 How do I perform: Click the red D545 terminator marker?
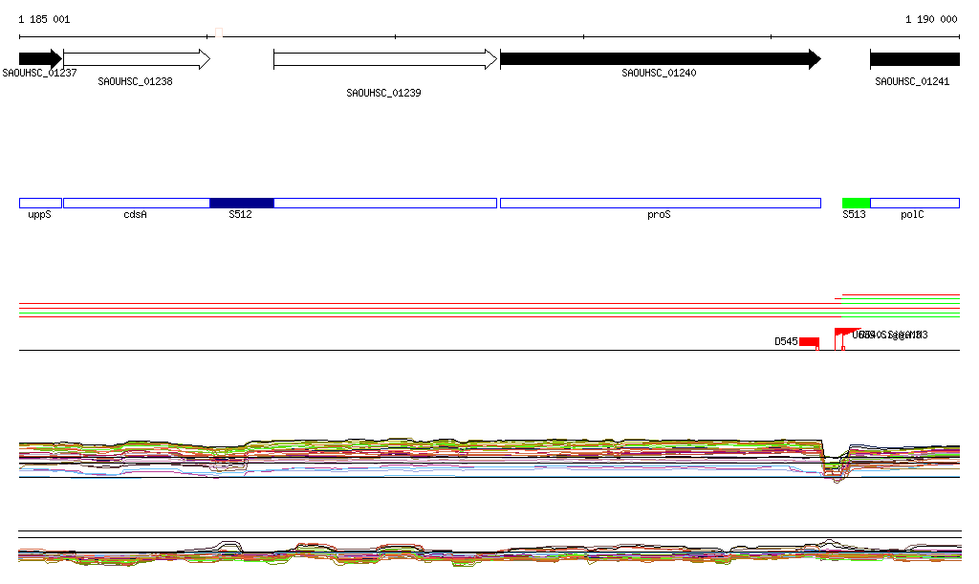coord(809,342)
